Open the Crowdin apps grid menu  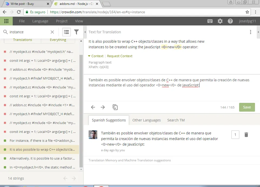point(6,21)
